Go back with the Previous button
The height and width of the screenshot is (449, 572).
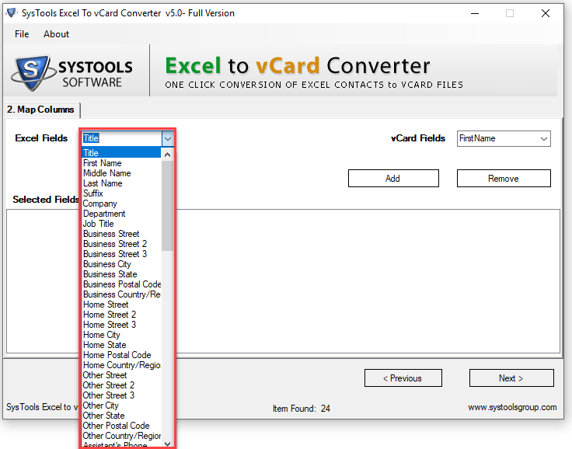pyautogui.click(x=403, y=378)
